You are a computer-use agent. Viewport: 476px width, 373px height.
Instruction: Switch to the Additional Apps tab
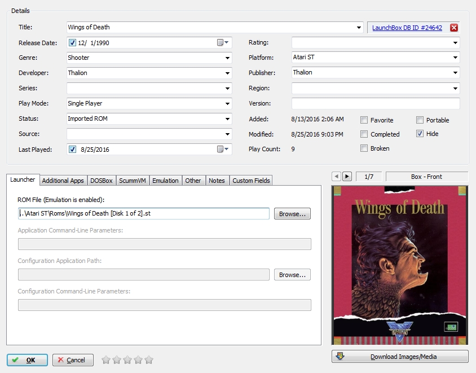(63, 181)
